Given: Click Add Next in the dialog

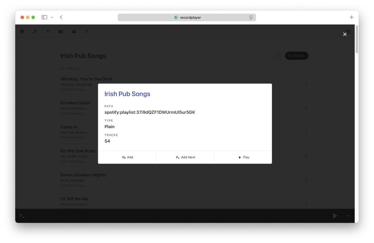Looking at the screenshot, I should (185, 157).
